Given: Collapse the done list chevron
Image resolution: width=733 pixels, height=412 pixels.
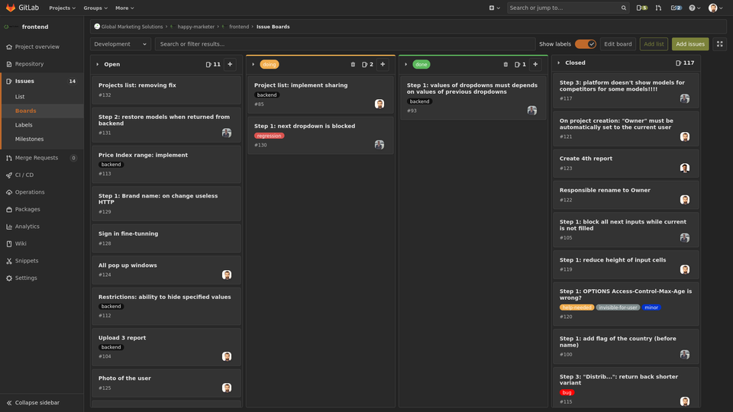Looking at the screenshot, I should pyautogui.click(x=405, y=64).
